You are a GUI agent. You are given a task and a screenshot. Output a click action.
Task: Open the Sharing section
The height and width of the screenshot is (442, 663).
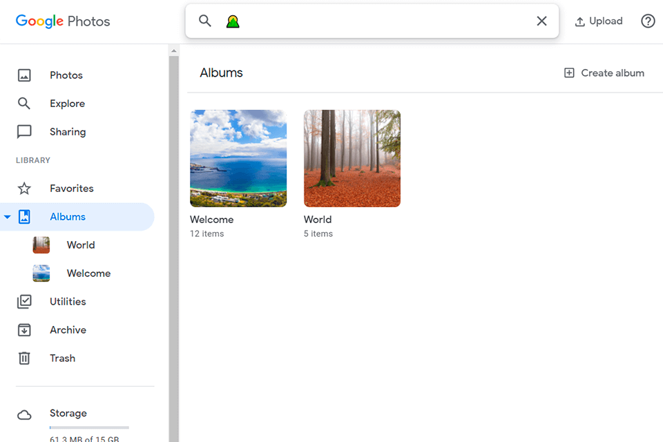68,132
